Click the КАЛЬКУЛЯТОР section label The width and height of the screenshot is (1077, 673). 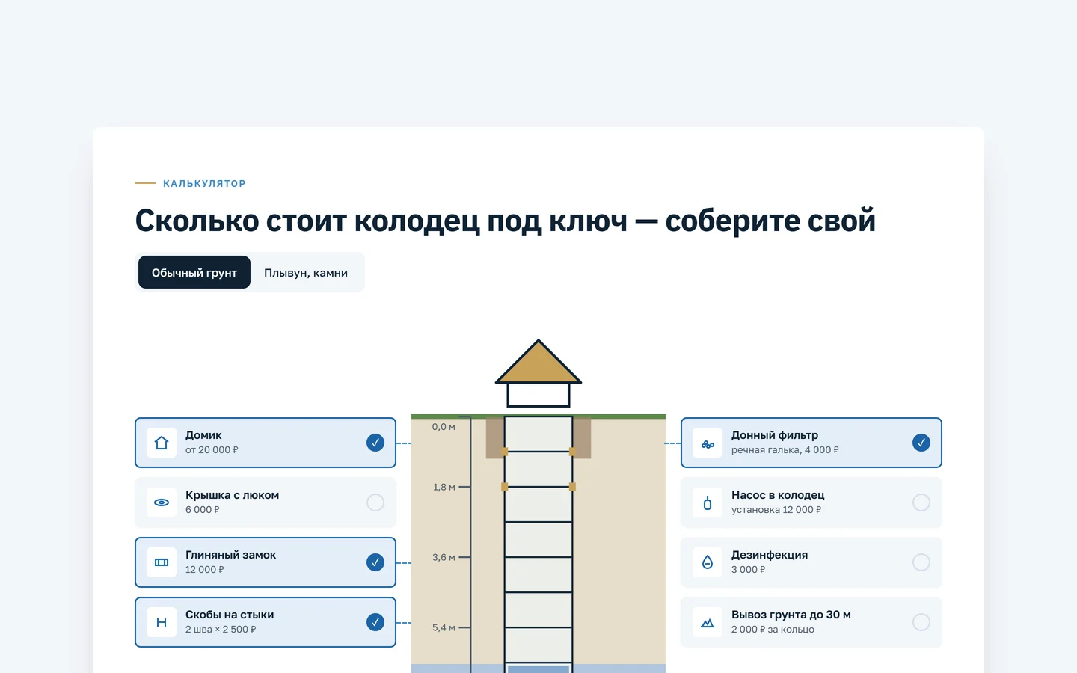pyautogui.click(x=204, y=183)
